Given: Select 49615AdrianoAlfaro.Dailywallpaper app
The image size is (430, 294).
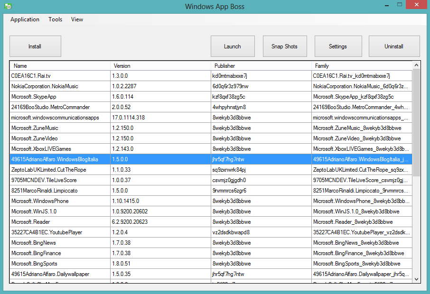Looking at the screenshot, I should [x=211, y=274].
